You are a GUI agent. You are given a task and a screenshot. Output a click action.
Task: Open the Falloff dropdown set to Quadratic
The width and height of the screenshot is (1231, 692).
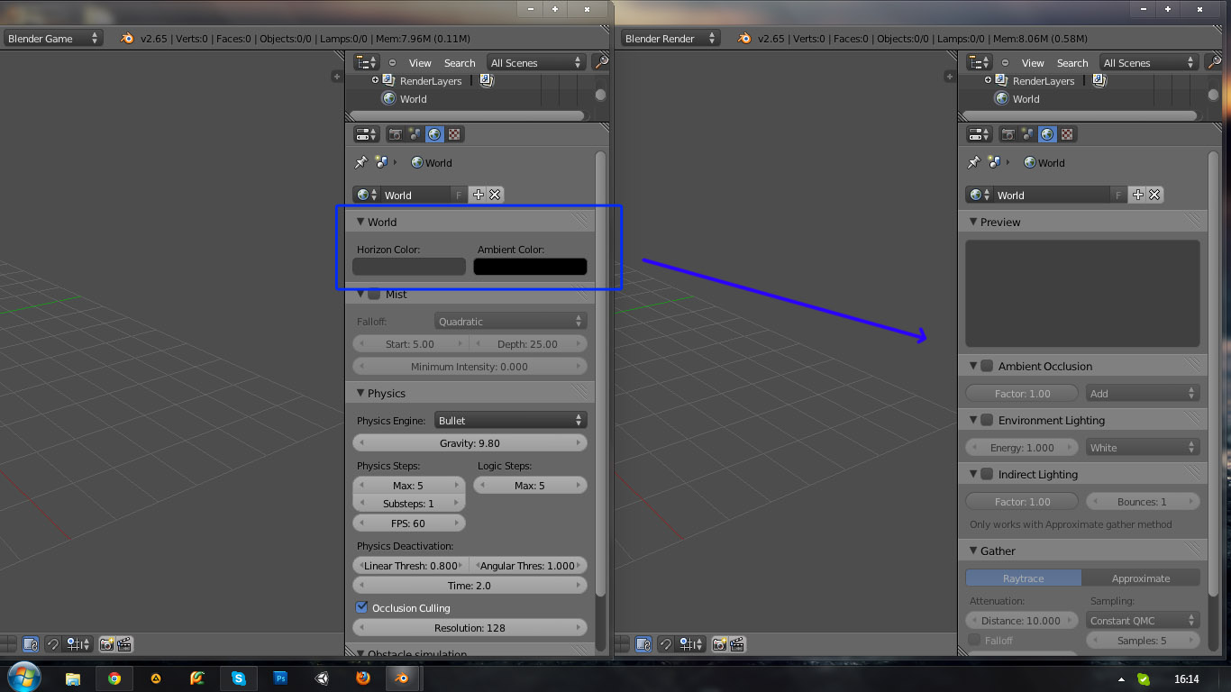[x=510, y=321]
